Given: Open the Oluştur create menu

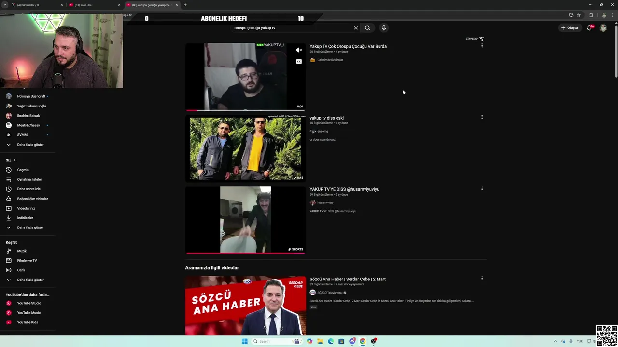Looking at the screenshot, I should [x=570, y=28].
